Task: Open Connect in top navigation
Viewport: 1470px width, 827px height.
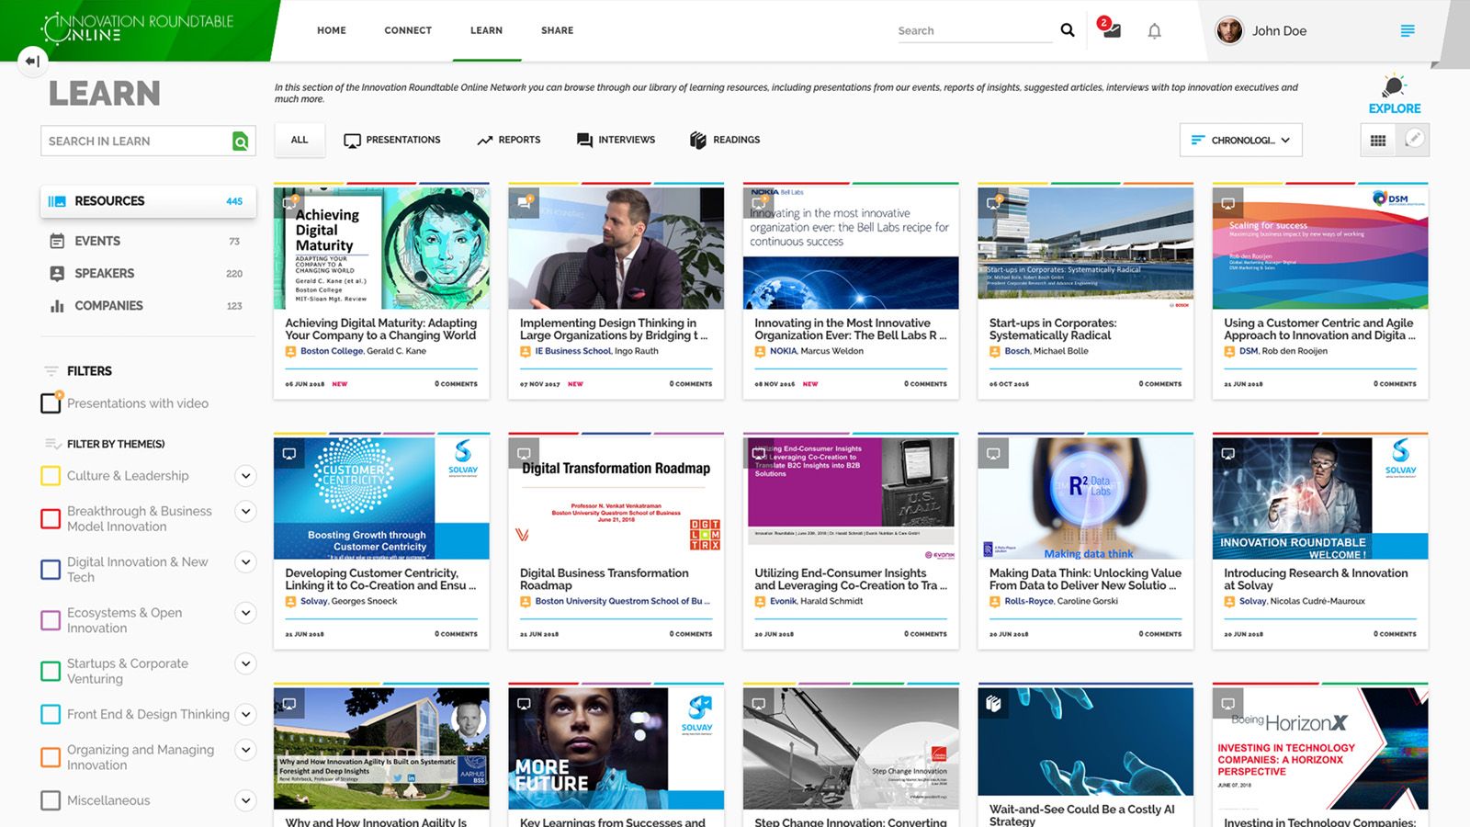Action: 408,30
